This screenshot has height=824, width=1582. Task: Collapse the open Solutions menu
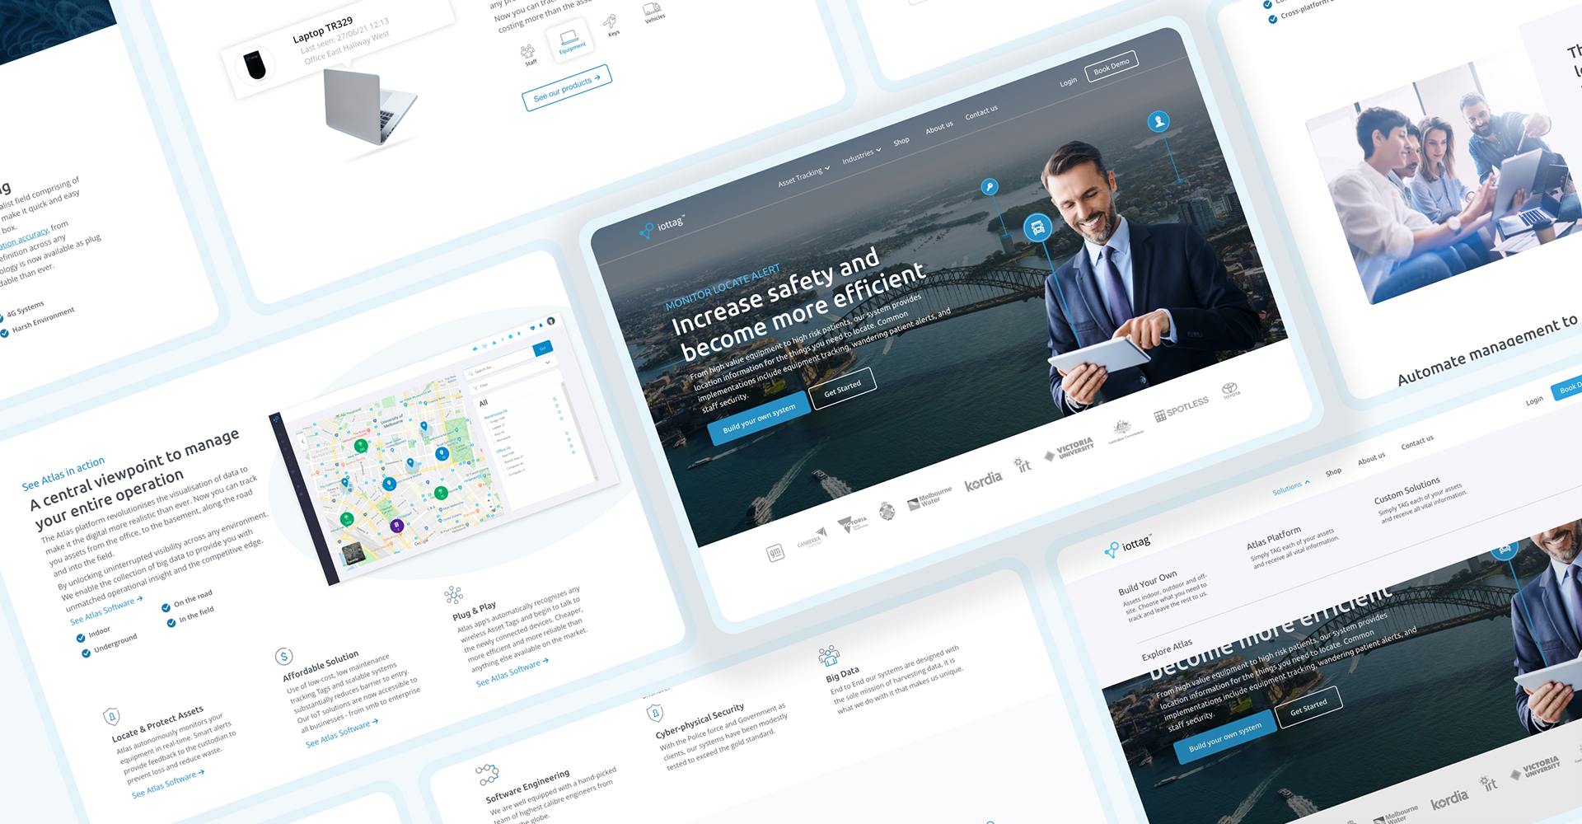(1291, 487)
